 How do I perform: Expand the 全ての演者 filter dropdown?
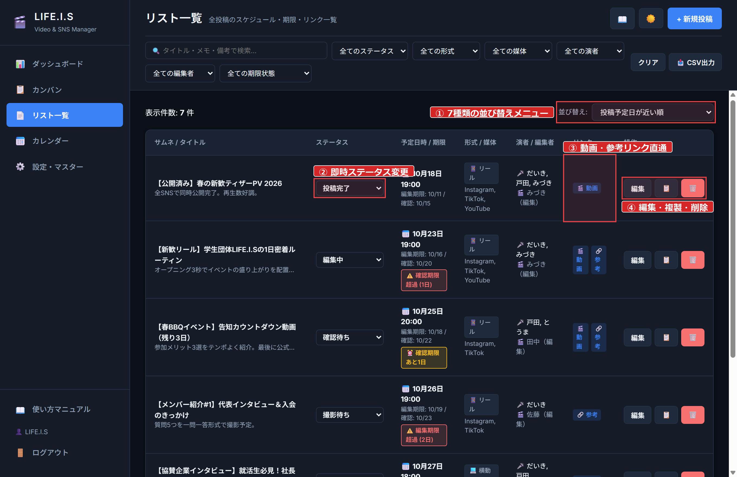click(590, 51)
